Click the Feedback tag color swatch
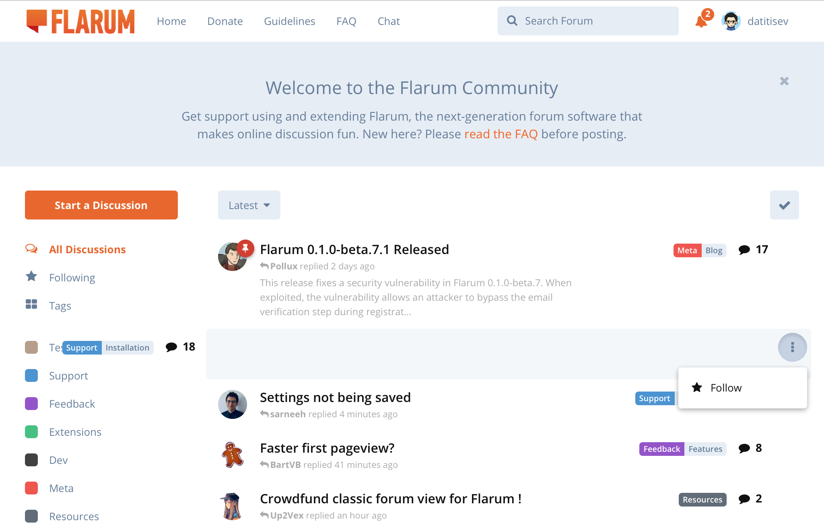The image size is (824, 525). click(31, 404)
